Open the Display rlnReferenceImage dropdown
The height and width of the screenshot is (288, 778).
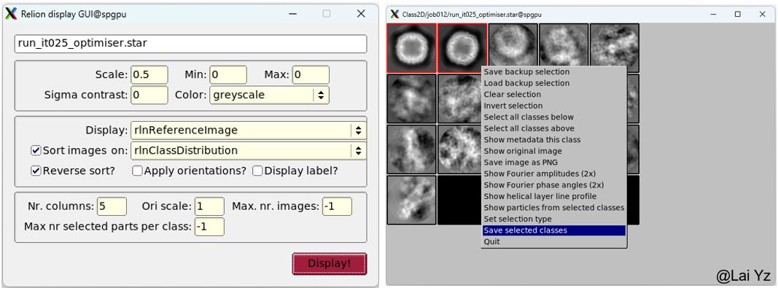tap(249, 130)
